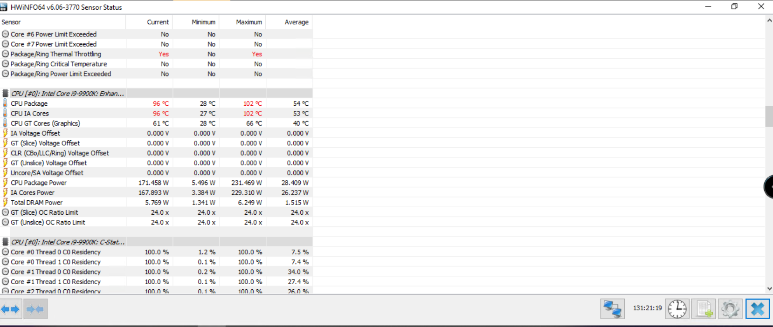Open sensor settings gear icon
Screen dimensions: 773x327
730,309
